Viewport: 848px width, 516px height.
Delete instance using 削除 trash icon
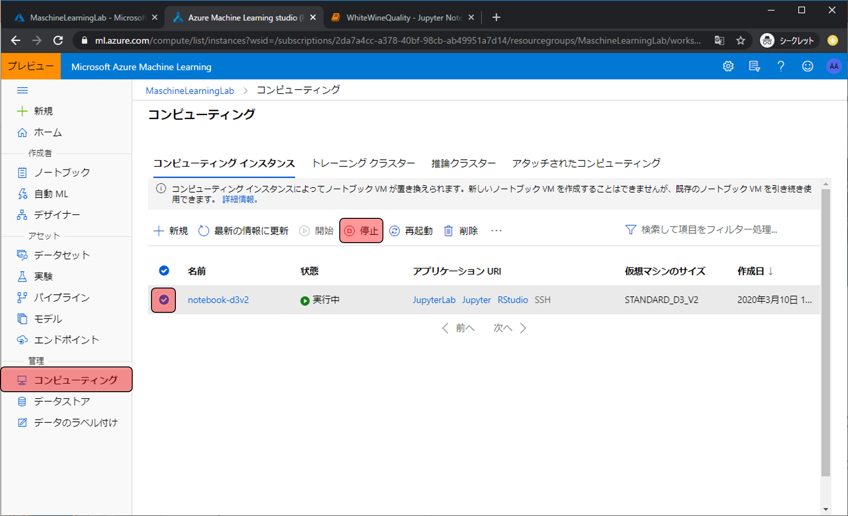point(461,231)
